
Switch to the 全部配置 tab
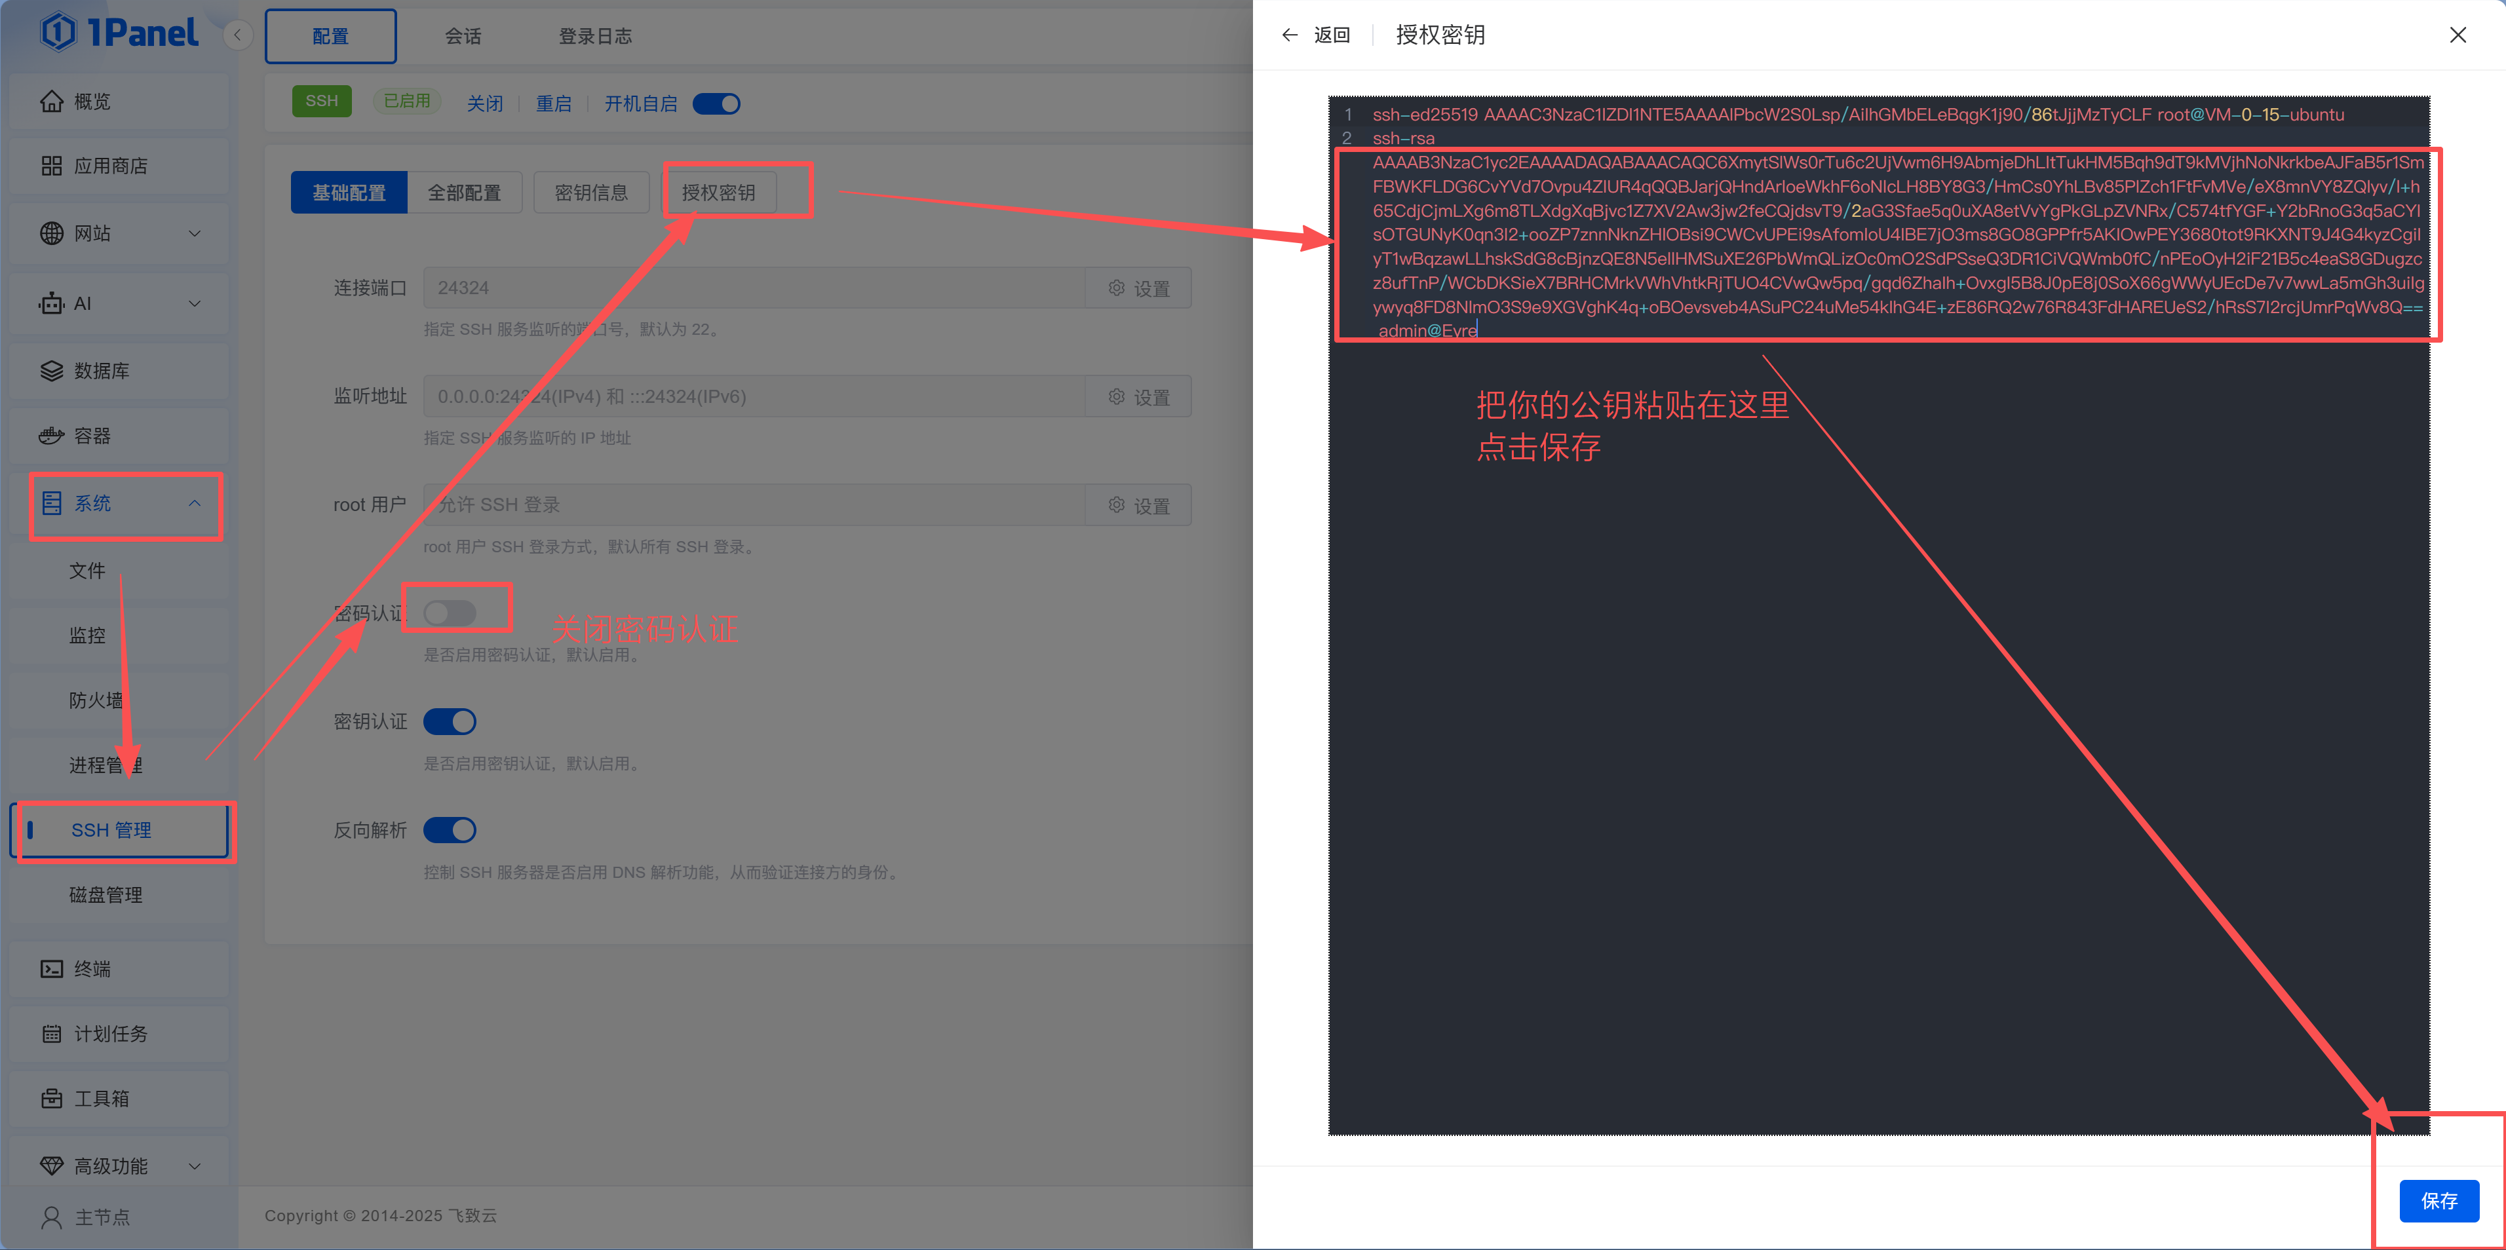[x=465, y=192]
